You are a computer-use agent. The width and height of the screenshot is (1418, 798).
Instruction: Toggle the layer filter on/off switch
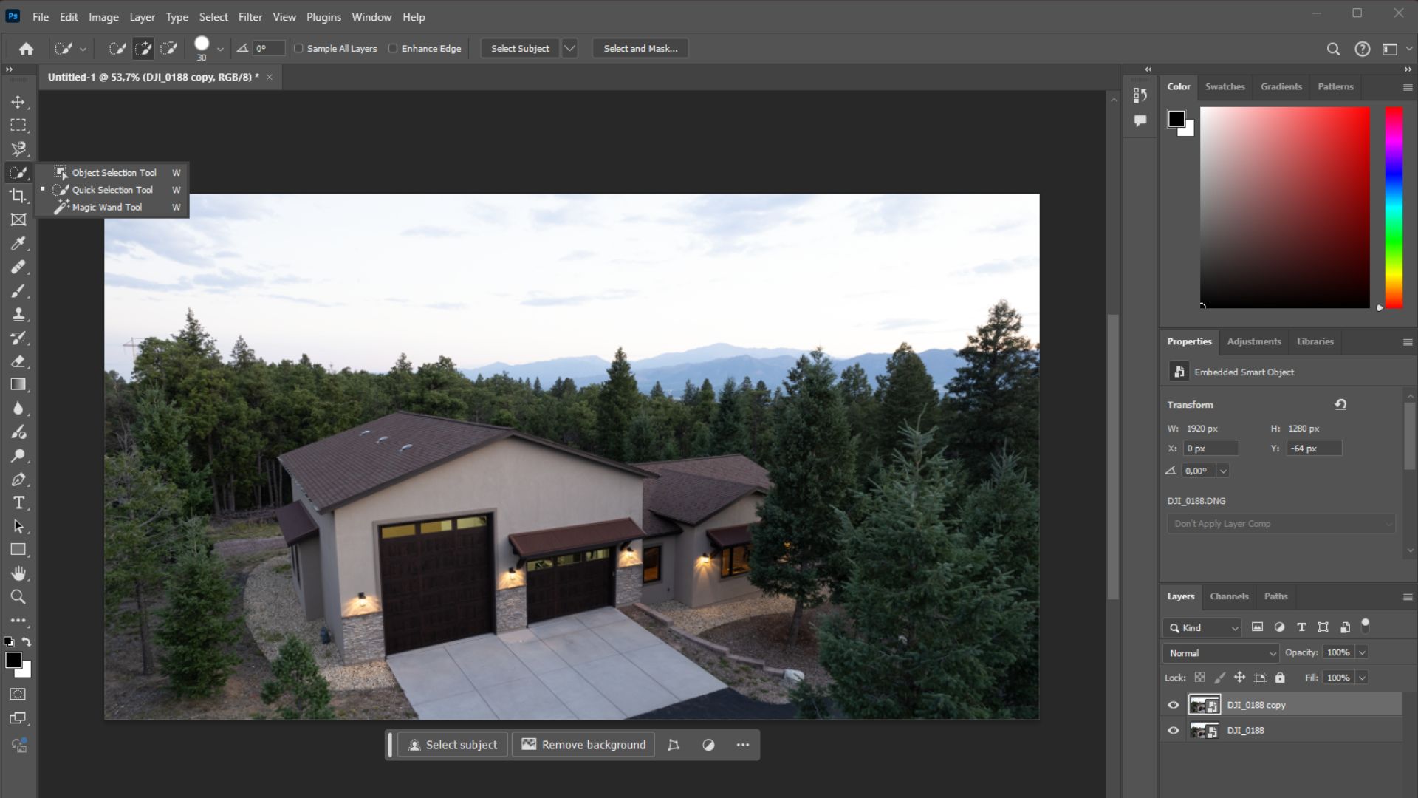point(1366,626)
